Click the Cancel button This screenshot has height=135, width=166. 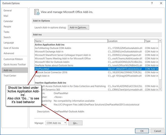pos(157,131)
